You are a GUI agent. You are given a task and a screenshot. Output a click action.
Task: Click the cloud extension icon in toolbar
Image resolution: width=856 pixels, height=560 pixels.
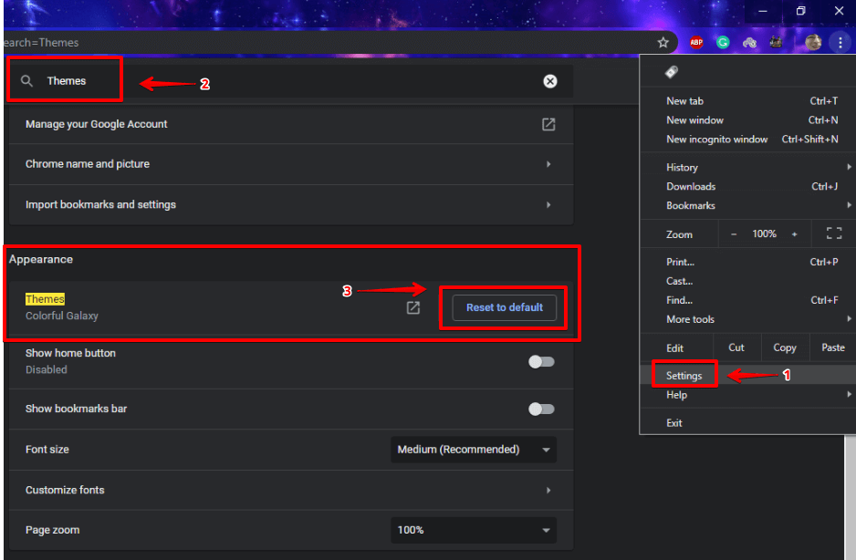(x=749, y=43)
